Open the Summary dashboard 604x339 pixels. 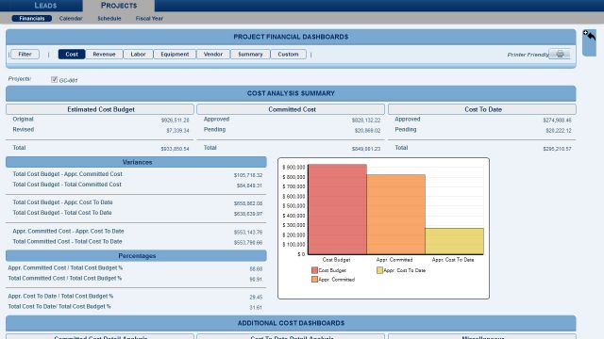pyautogui.click(x=250, y=55)
